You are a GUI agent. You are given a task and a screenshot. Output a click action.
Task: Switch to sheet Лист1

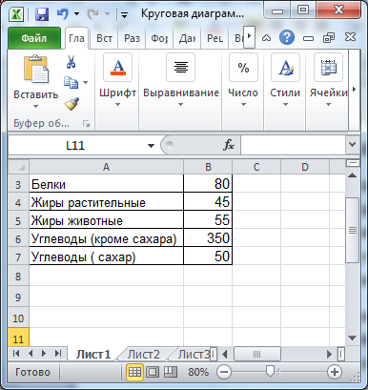(93, 354)
